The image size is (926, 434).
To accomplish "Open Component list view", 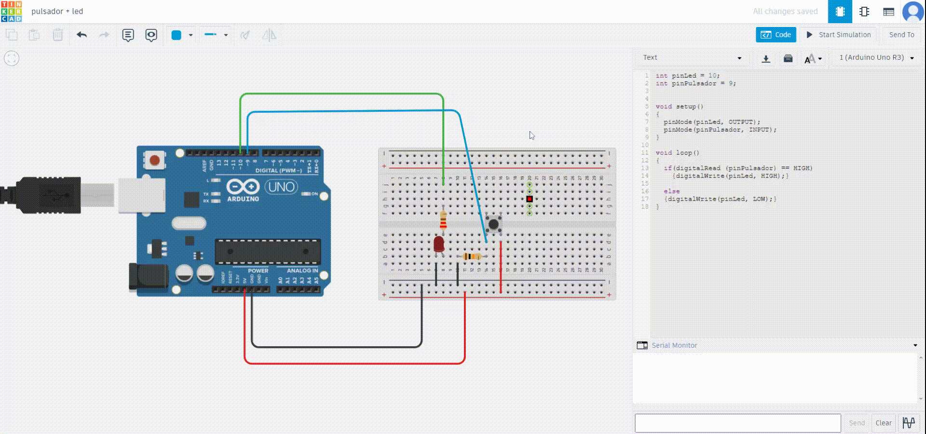I will click(888, 12).
